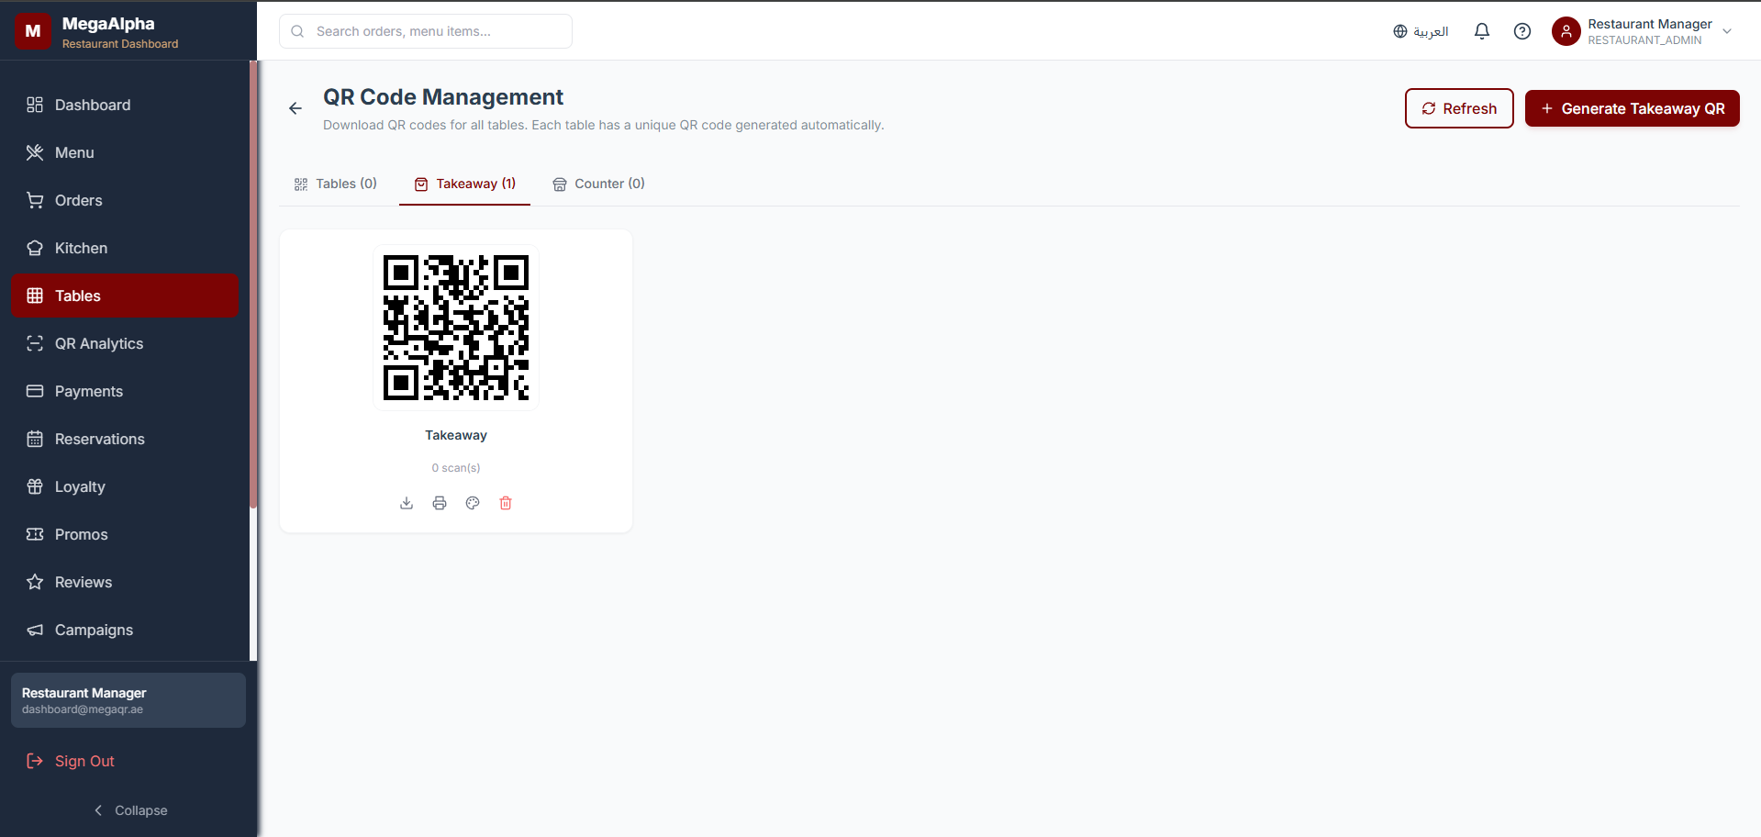
Task: Click the Kitchen chef hat icon
Action: pyautogui.click(x=35, y=248)
